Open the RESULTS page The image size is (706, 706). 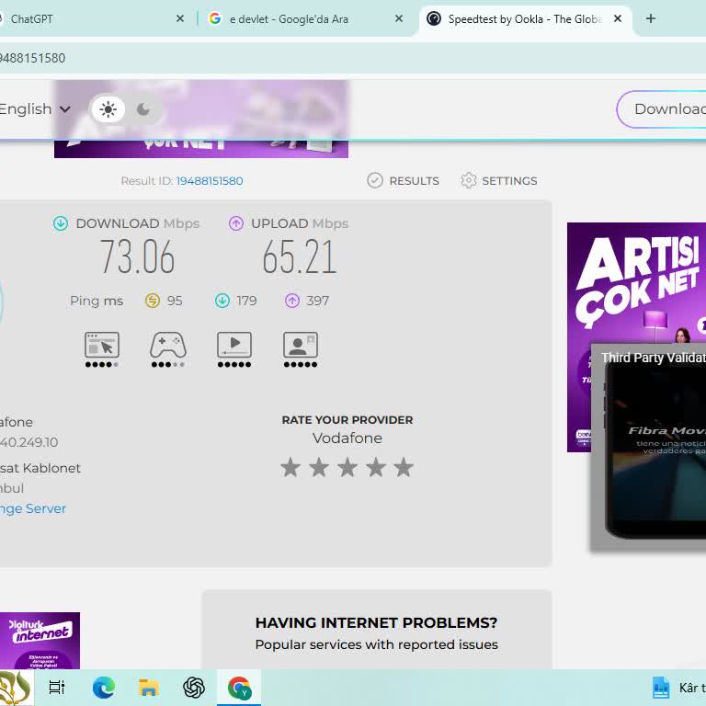point(403,180)
